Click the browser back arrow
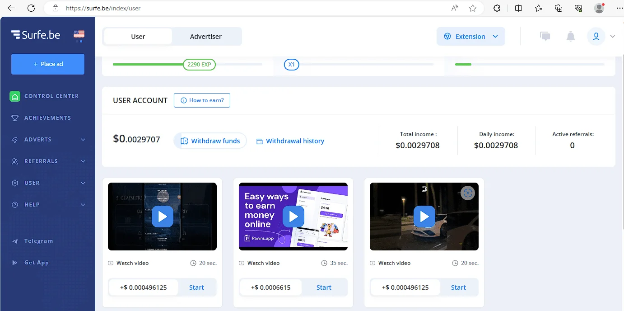Image resolution: width=624 pixels, height=311 pixels. coord(11,8)
